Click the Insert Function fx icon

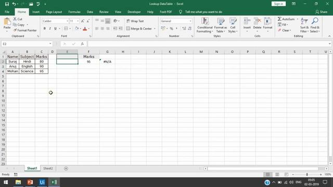pos(82,44)
